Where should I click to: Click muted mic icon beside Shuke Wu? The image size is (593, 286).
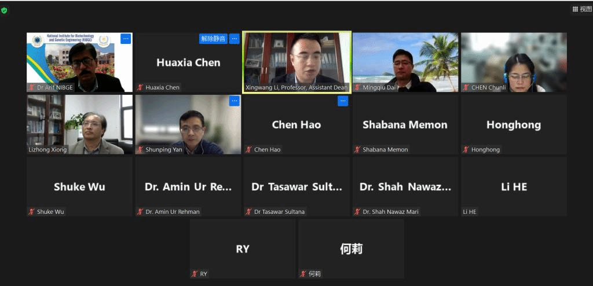(x=32, y=211)
